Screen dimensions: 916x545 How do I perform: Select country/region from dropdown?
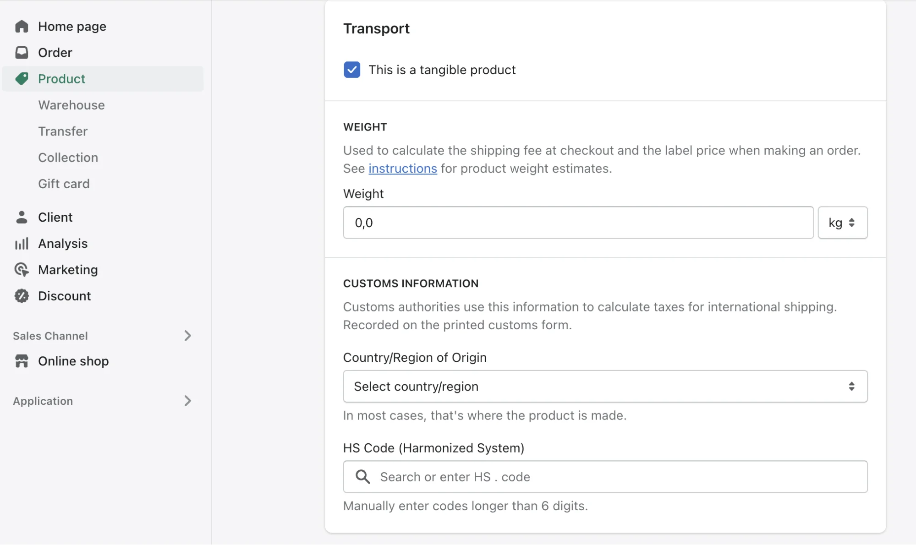tap(605, 386)
